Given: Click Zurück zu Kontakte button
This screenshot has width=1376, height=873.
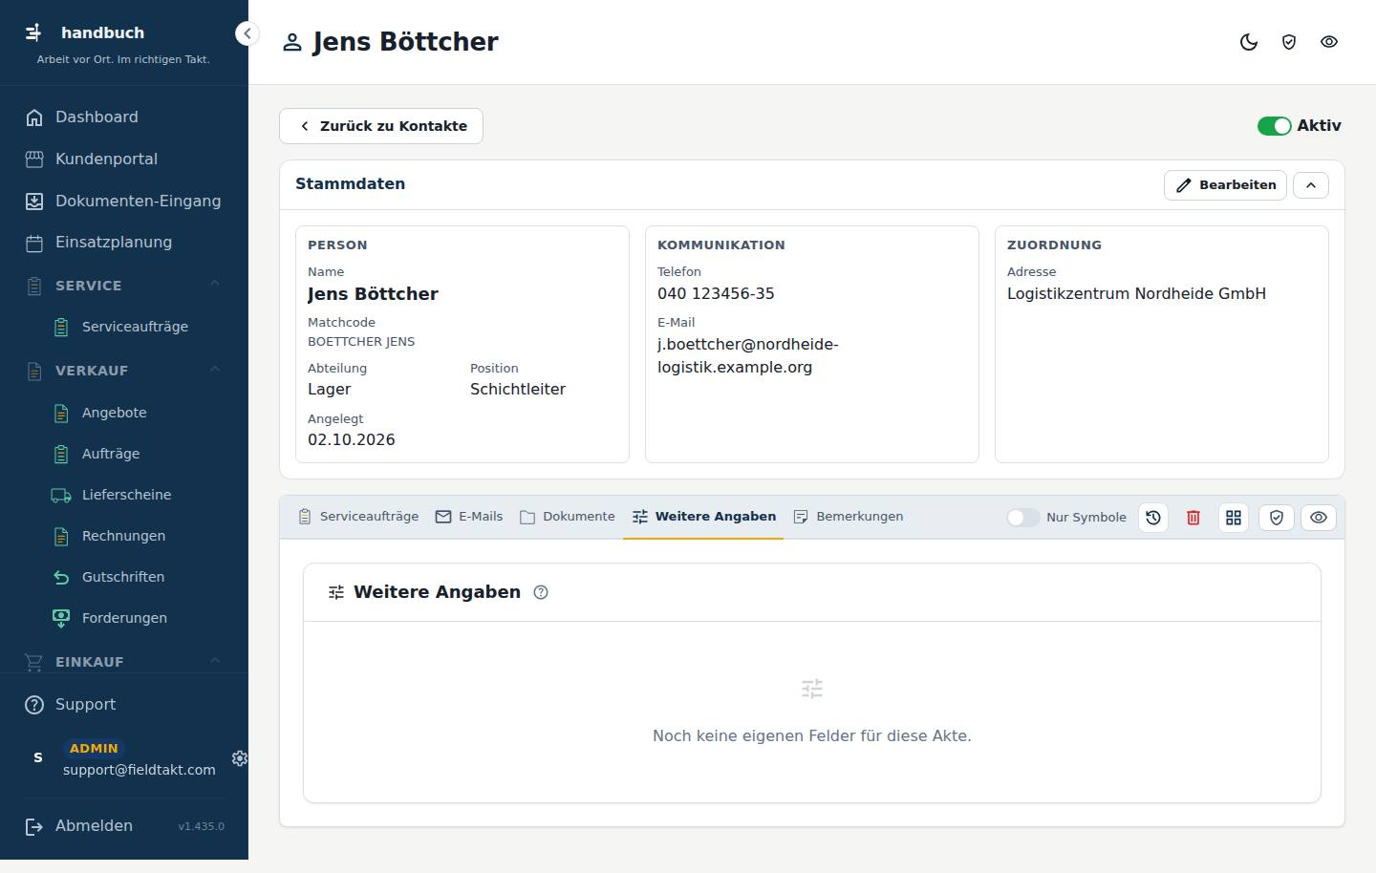Looking at the screenshot, I should (x=381, y=126).
